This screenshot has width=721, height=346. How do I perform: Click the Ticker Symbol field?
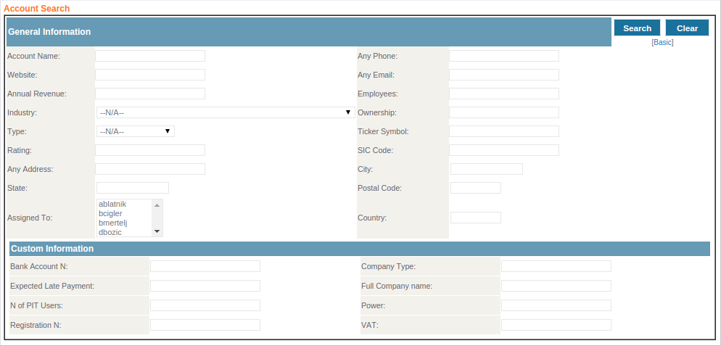click(x=504, y=131)
